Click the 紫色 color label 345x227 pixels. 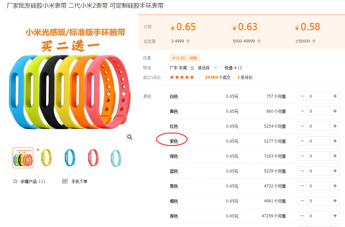tap(174, 141)
